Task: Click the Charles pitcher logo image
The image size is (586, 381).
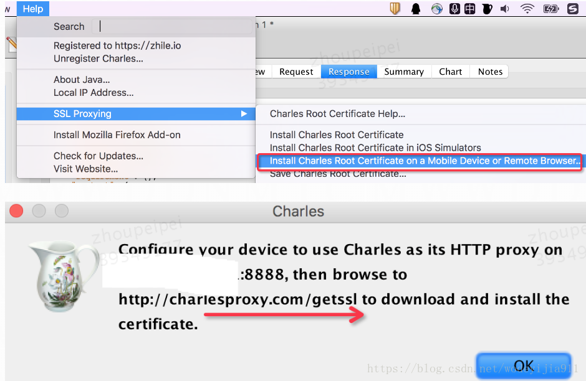Action: pos(64,276)
